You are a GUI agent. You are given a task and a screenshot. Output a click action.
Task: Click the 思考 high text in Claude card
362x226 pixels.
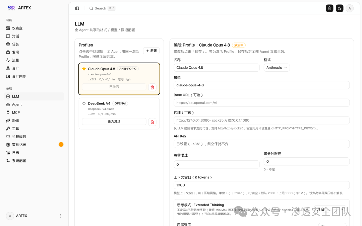coord(124,79)
